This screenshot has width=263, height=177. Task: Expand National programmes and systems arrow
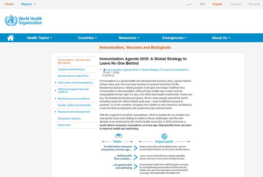(x=56, y=91)
